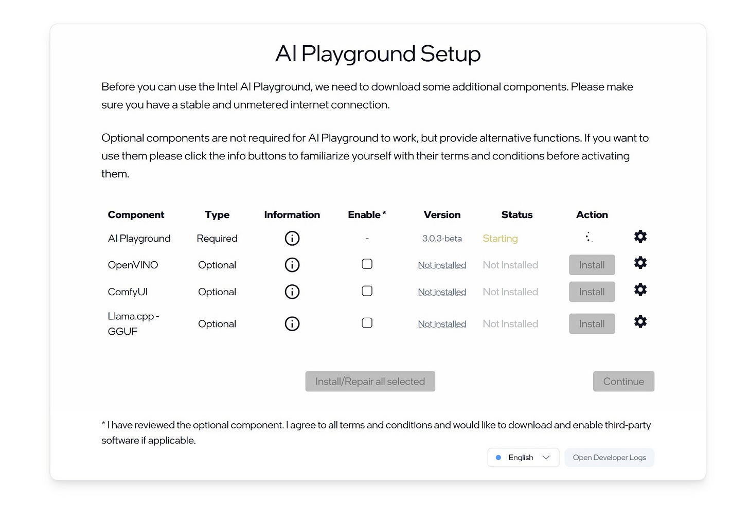Screen dimensions: 749x507
Task: Enable the ComfyUI checkbox
Action: point(367,291)
